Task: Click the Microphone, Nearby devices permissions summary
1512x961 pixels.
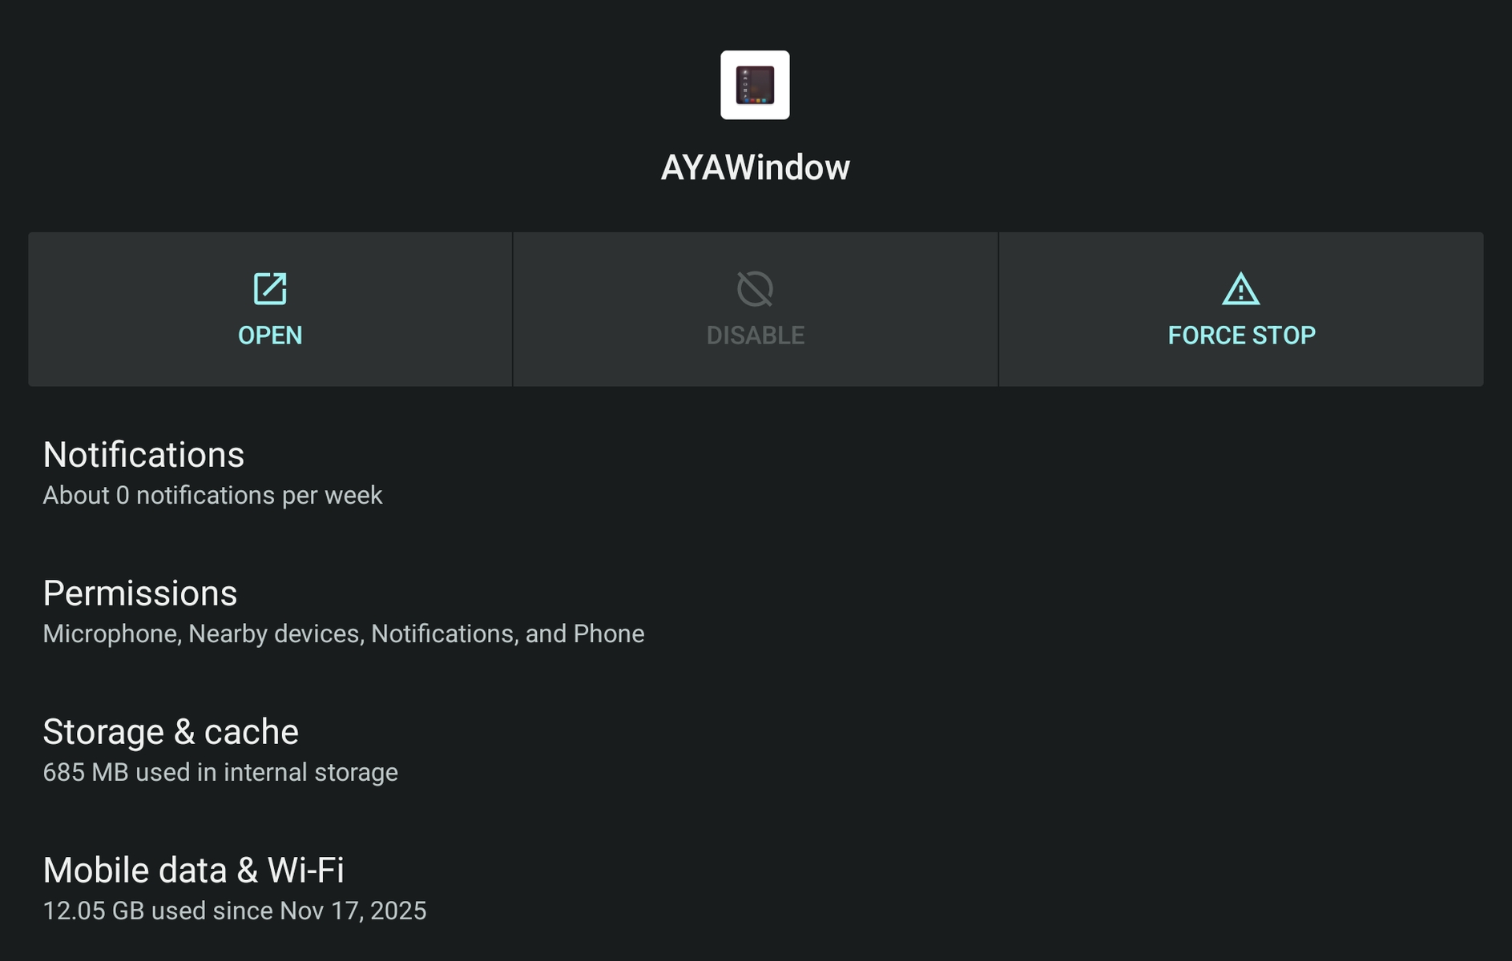Action: coord(343,634)
